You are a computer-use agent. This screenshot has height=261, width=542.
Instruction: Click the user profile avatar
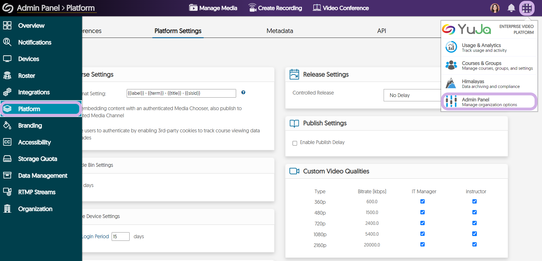[x=495, y=8]
